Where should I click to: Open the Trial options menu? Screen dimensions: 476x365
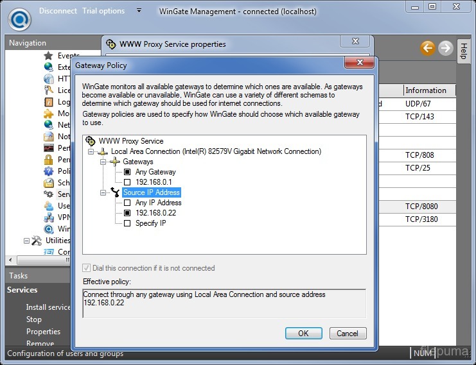pos(103,11)
